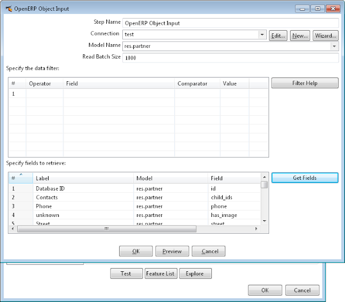Click the horizontal scrollbar thumb

point(107,229)
